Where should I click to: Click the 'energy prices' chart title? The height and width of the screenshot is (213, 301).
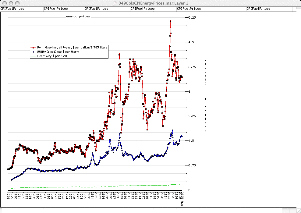tap(78, 16)
